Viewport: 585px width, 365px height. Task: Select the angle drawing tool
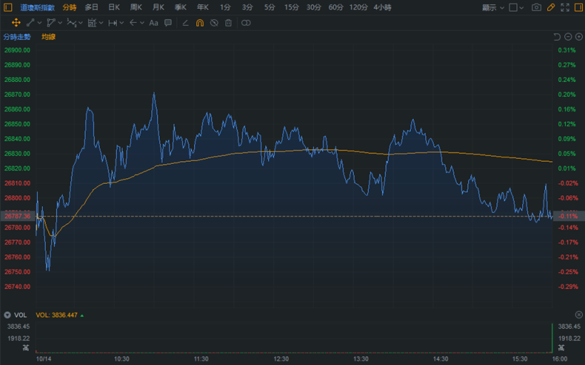click(x=185, y=23)
